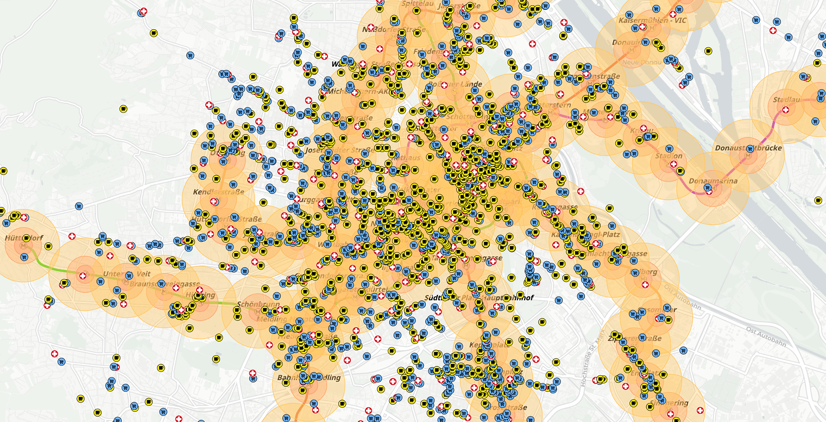Click the Hütteldorf metro station M icon

tap(24, 245)
